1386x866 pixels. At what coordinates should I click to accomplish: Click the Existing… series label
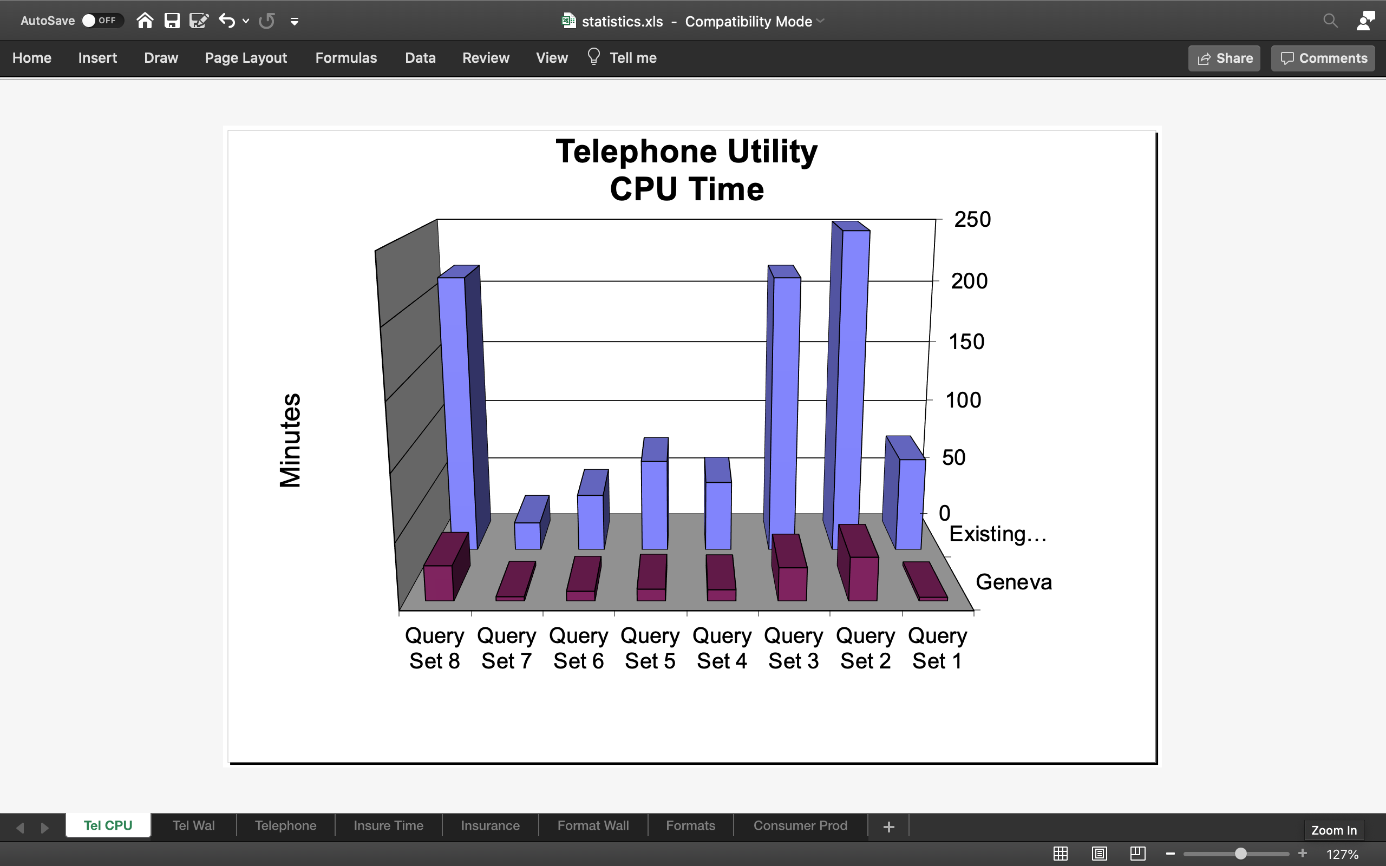tap(998, 534)
